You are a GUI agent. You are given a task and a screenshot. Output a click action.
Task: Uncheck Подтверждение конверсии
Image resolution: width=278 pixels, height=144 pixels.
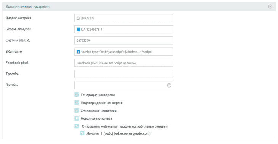coord(77,103)
